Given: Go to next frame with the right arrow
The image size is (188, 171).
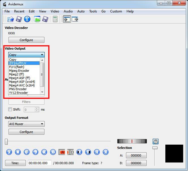Looking at the screenshot, I should click(x=35, y=152).
